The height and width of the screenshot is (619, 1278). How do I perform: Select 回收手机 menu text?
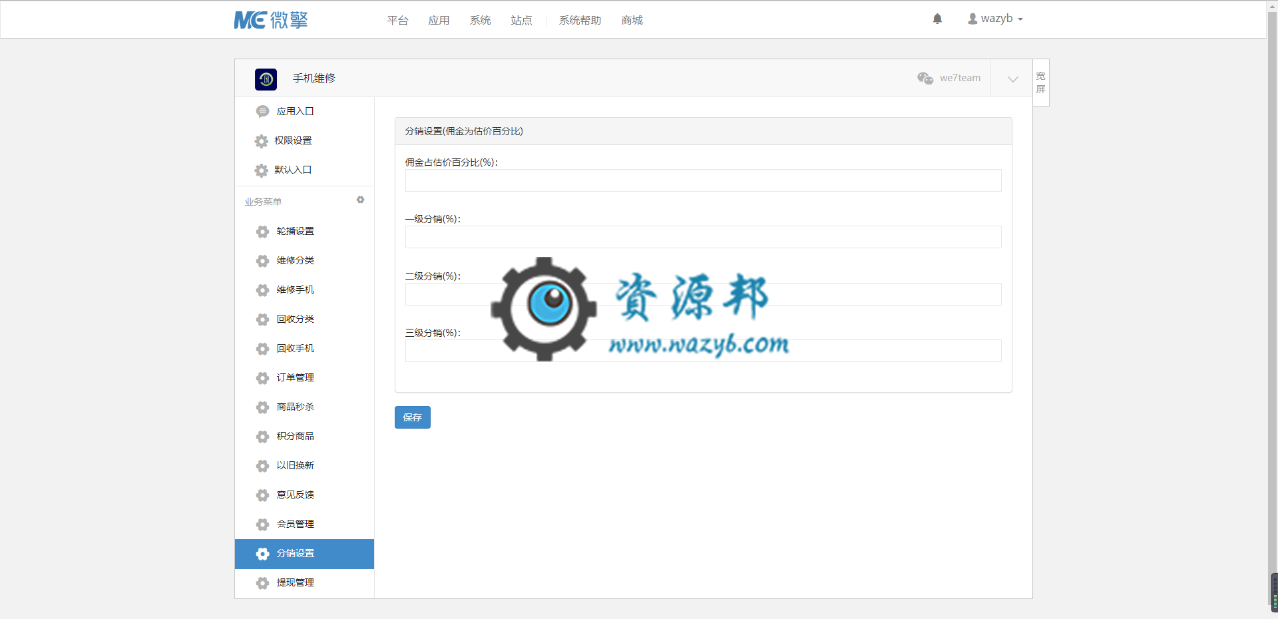pyautogui.click(x=295, y=349)
